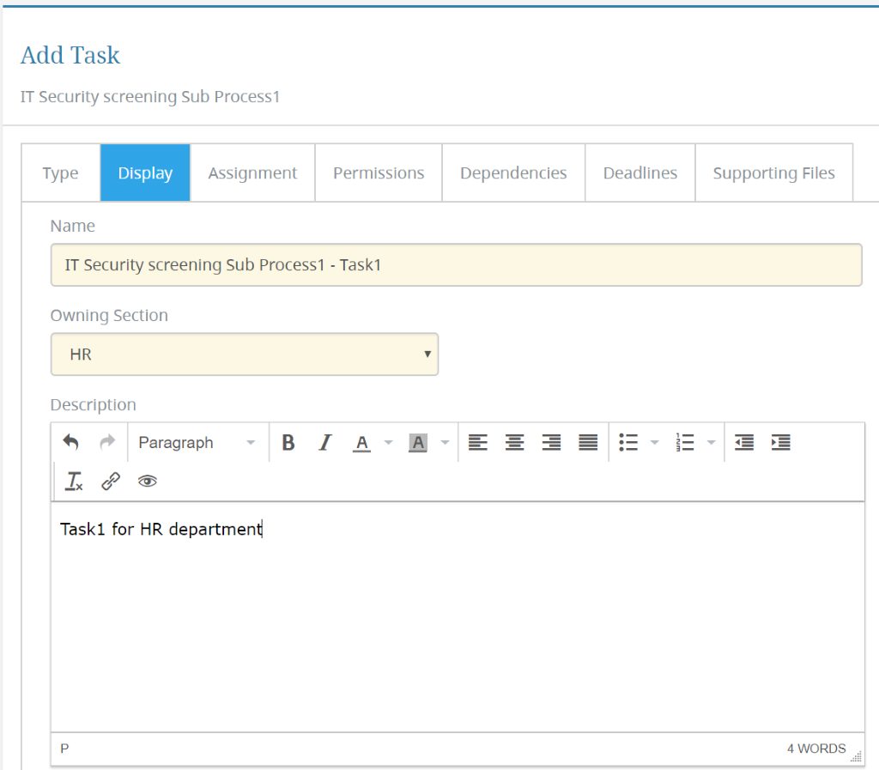Toggle Bold formatting
This screenshot has height=770, width=879.
tap(288, 442)
